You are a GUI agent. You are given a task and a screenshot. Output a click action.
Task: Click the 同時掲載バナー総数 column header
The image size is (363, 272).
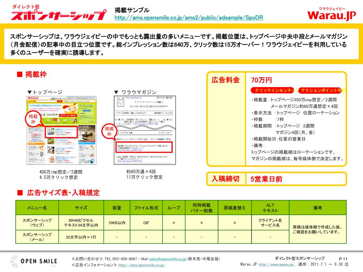click(202, 208)
